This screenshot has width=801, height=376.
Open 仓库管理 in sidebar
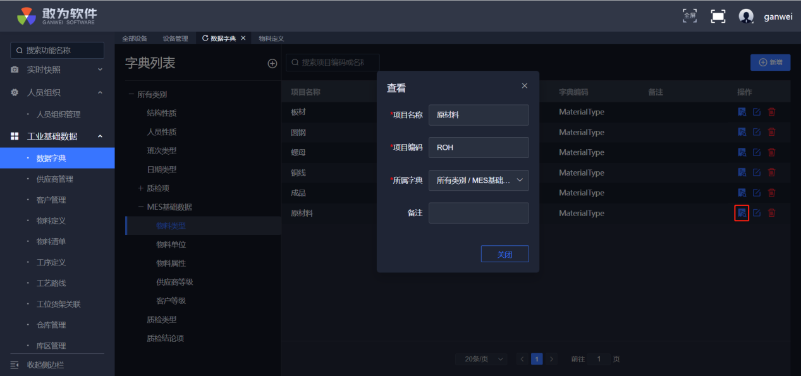[51, 325]
